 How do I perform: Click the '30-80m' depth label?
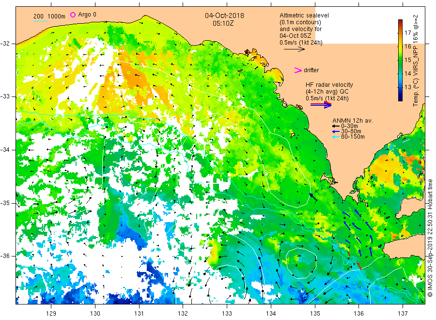point(351,131)
